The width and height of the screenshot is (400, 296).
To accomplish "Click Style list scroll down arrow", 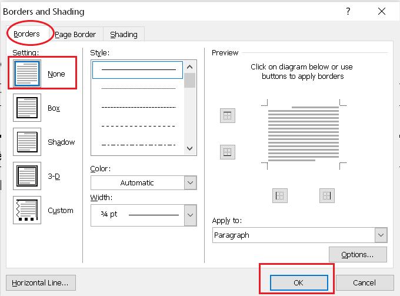I will coord(189,148).
